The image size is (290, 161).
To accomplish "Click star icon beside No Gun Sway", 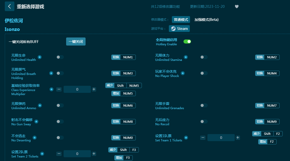I will (36, 122).
